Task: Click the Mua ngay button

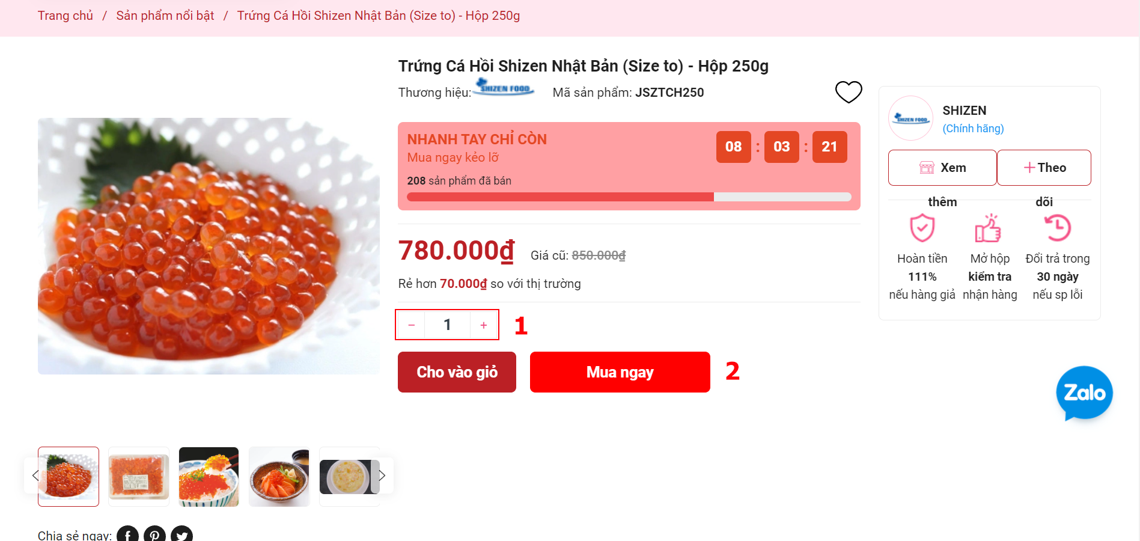Action: tap(620, 372)
